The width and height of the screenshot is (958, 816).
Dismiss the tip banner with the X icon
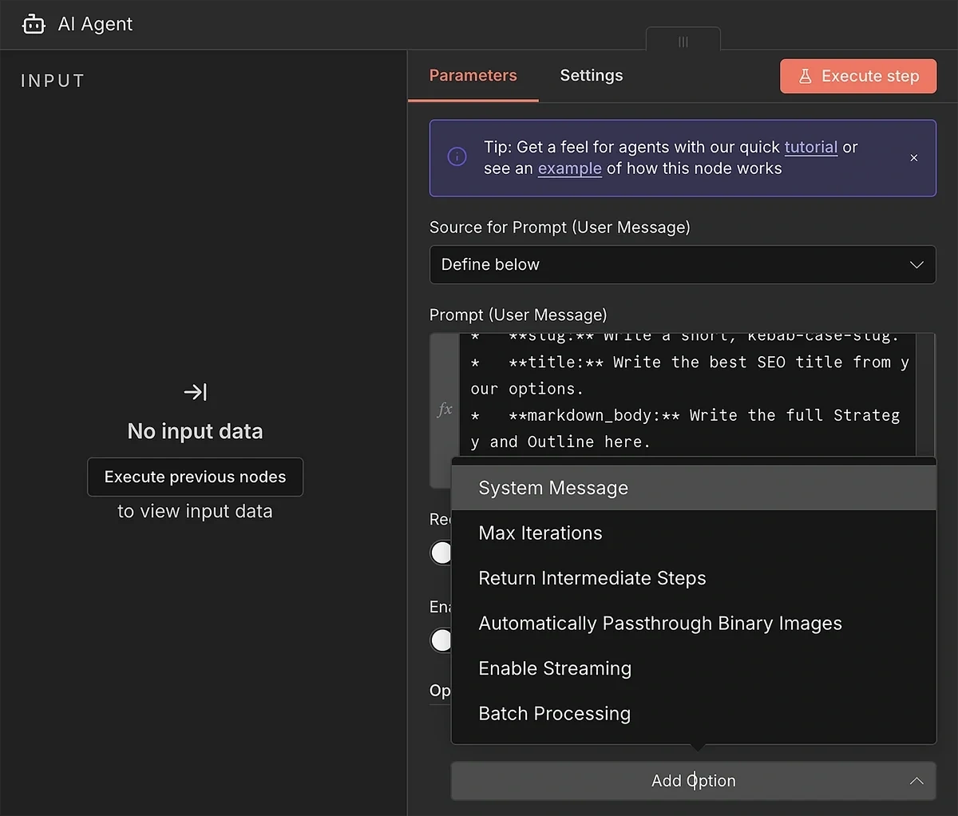(x=913, y=158)
